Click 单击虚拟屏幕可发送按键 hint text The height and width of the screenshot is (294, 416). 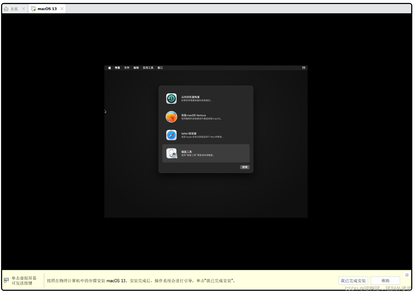tap(24, 281)
